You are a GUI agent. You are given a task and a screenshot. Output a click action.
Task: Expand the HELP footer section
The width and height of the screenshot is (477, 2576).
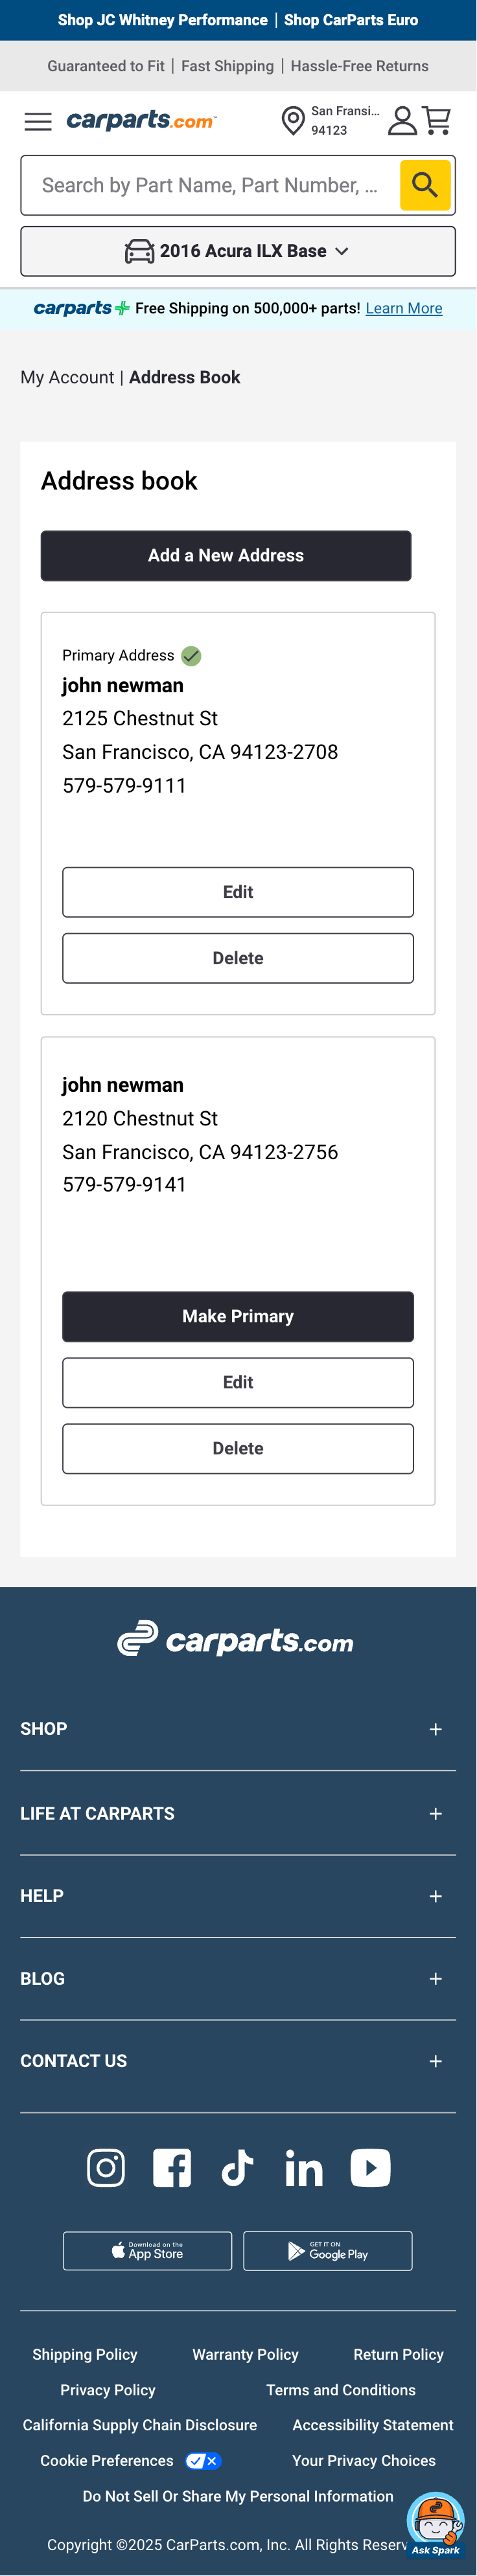point(436,1896)
